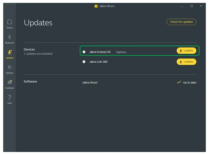This screenshot has height=154, width=209.
Task: Click the Jabra logo in title bar
Action: pyautogui.click(x=96, y=6)
